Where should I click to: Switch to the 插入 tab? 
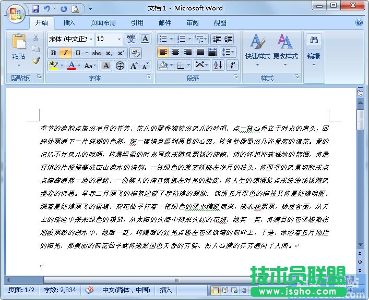tap(69, 23)
